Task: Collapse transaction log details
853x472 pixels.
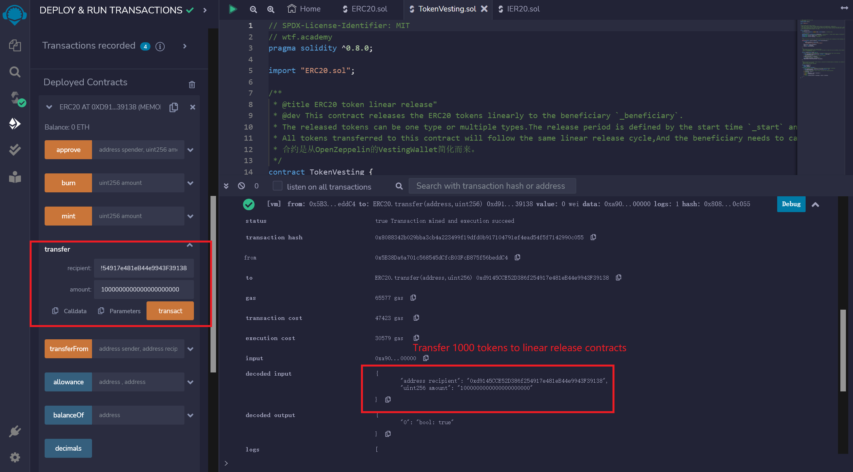Action: 815,205
